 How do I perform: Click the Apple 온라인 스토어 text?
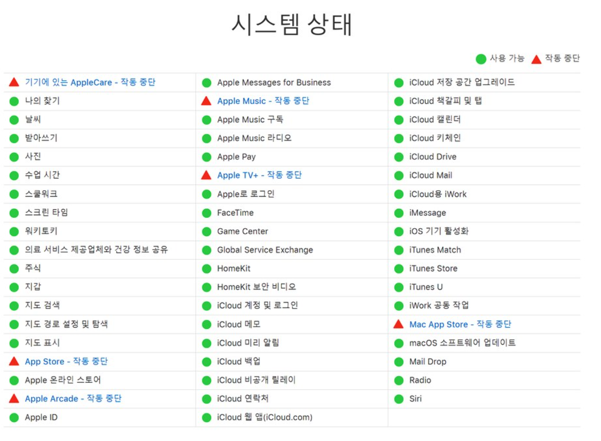point(63,380)
